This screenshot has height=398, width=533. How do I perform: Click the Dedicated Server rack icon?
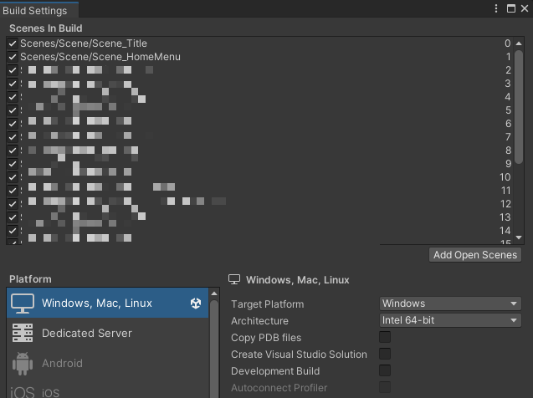23,333
